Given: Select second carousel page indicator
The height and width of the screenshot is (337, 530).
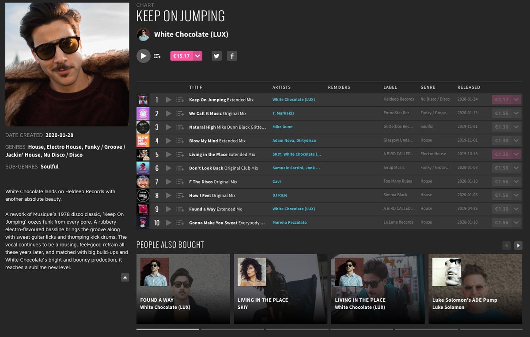Looking at the screenshot, I should click(232, 329).
